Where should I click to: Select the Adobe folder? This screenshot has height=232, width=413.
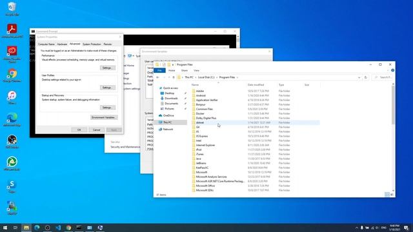[200, 91]
